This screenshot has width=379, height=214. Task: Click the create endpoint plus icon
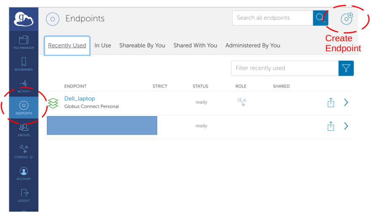click(x=347, y=18)
